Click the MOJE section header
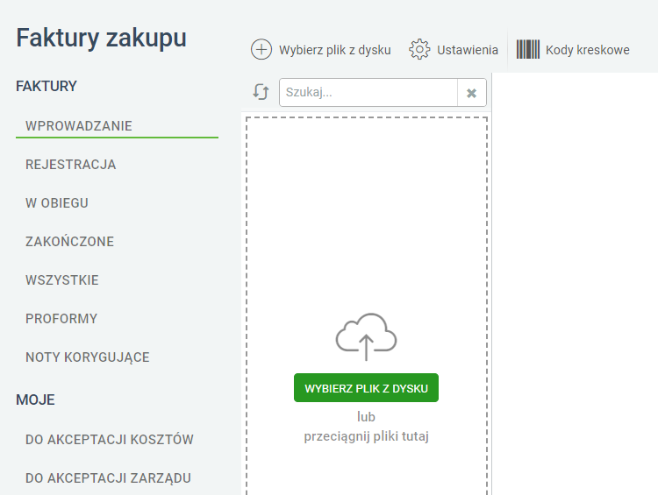 click(35, 400)
